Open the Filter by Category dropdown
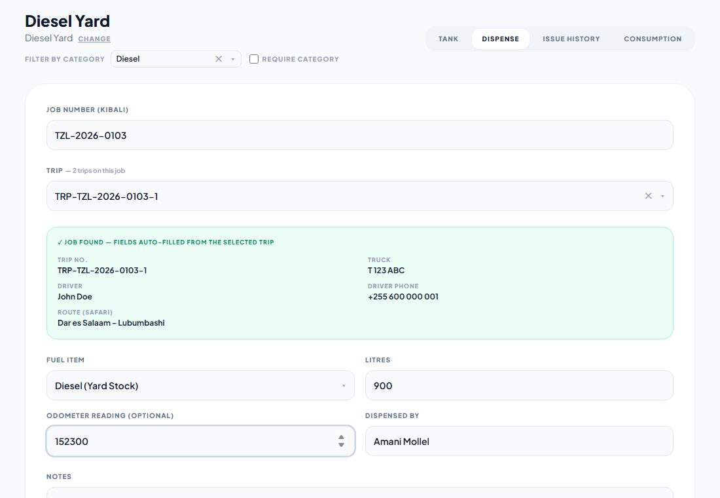 (233, 60)
